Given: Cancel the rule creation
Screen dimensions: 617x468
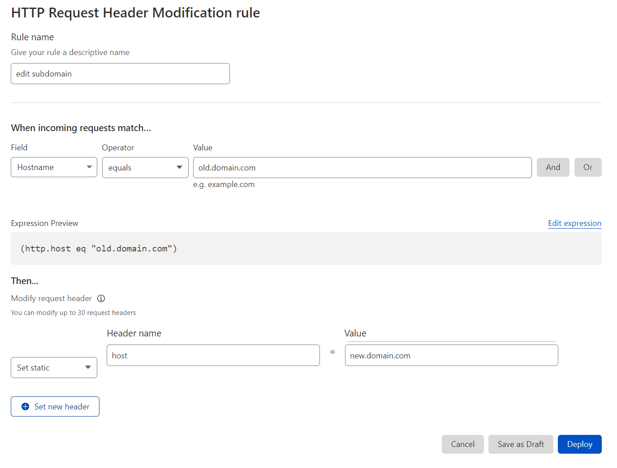Looking at the screenshot, I should click(462, 444).
